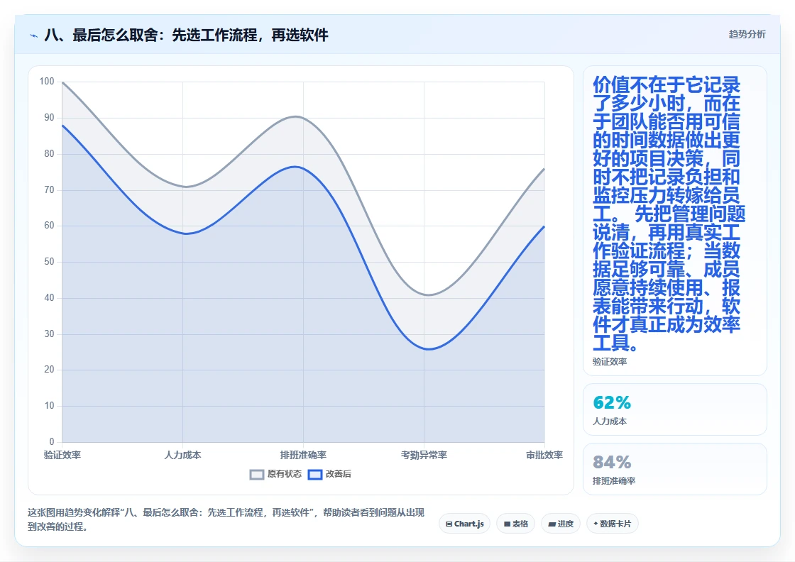Click the 84% value text
The height and width of the screenshot is (562, 795).
click(612, 462)
